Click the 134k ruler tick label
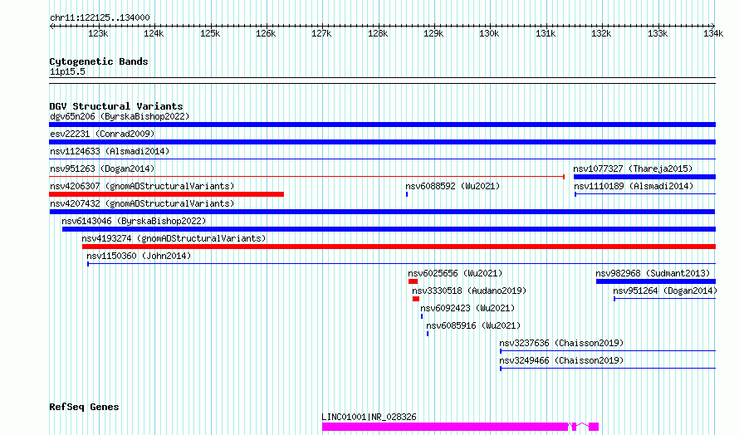Viewport: 739px width, 435px height. [x=713, y=33]
